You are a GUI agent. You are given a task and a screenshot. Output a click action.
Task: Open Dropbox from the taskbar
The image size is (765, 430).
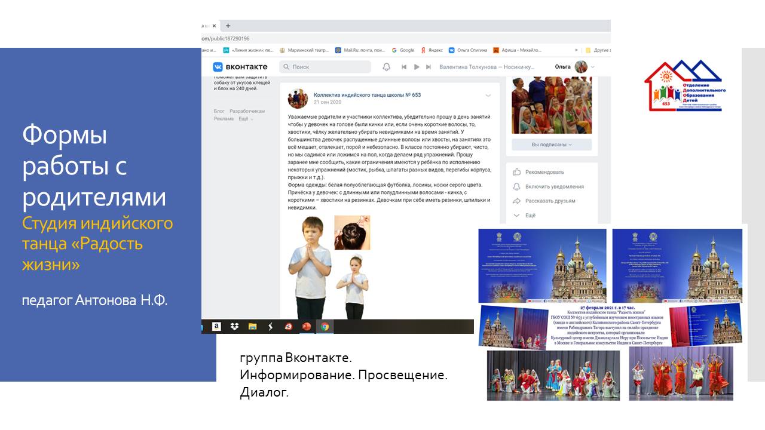tap(234, 327)
